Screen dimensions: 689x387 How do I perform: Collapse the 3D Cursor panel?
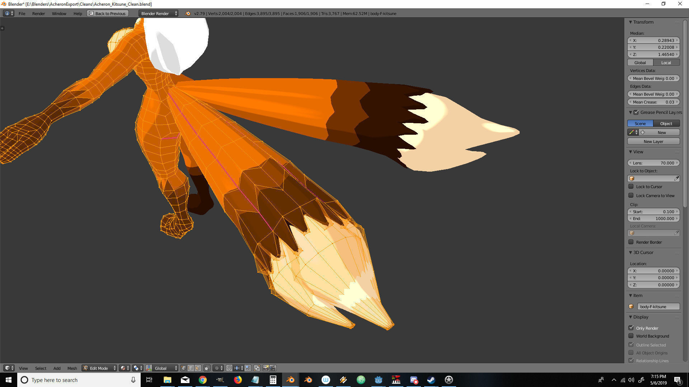631,252
